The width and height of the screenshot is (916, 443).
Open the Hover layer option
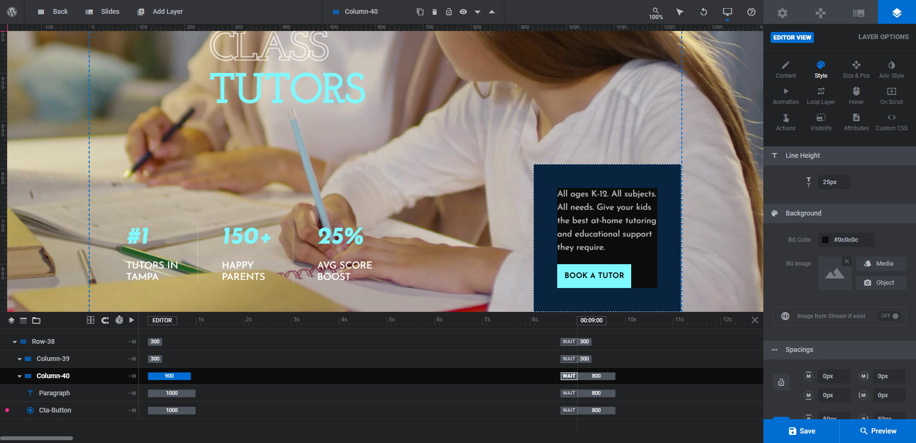[x=856, y=96]
